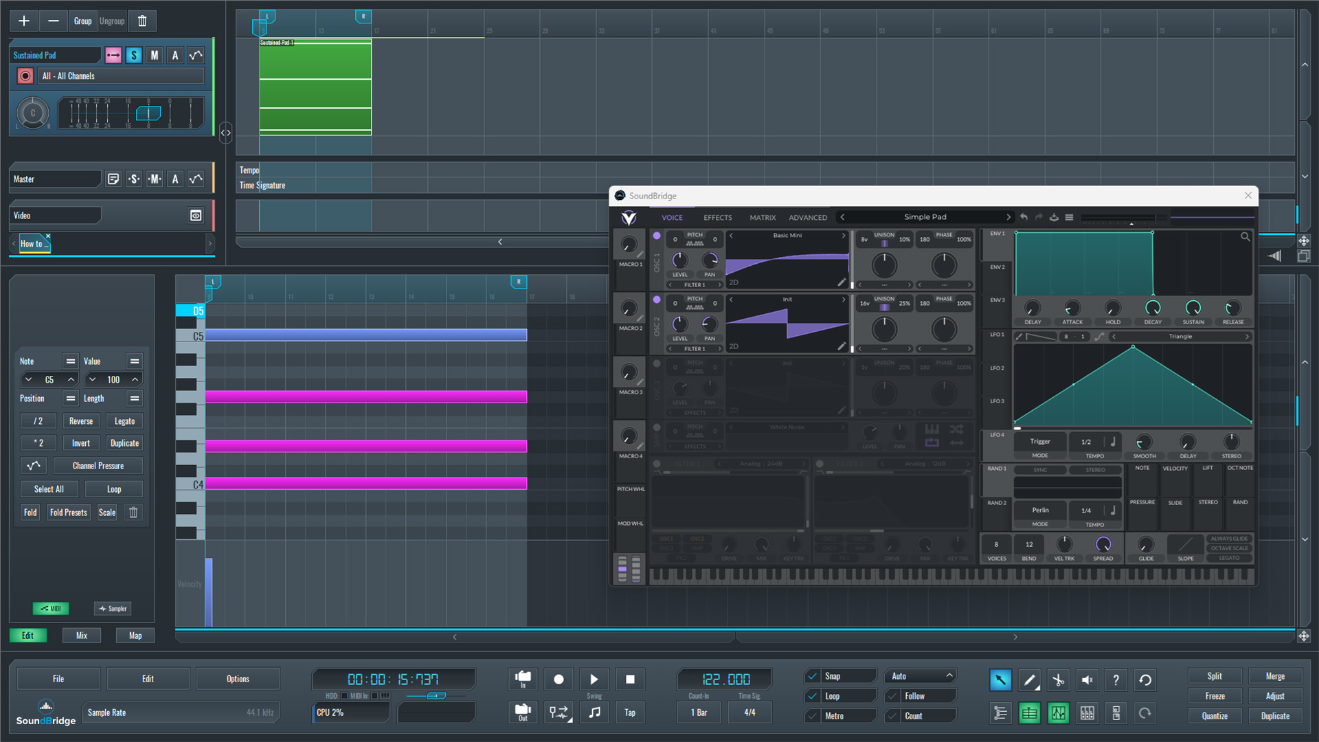1319x742 pixels.
Task: Open All Channels MIDI input selector
Action: (x=121, y=76)
